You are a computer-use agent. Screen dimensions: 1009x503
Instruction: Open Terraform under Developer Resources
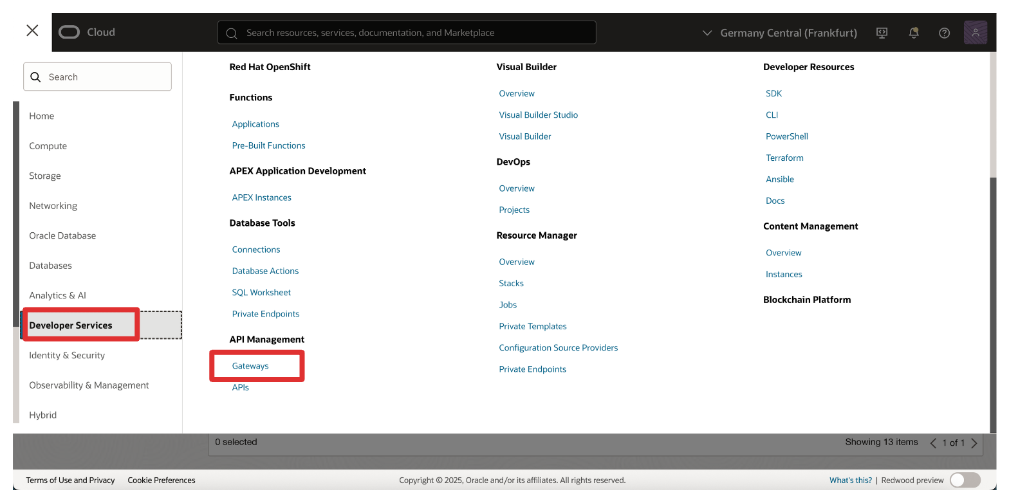(x=784, y=158)
